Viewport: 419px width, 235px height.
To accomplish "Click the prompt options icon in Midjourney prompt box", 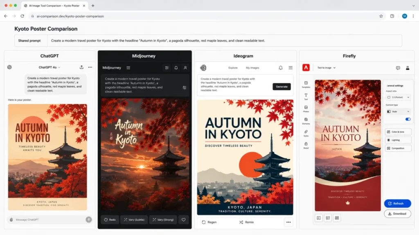I will click(185, 87).
